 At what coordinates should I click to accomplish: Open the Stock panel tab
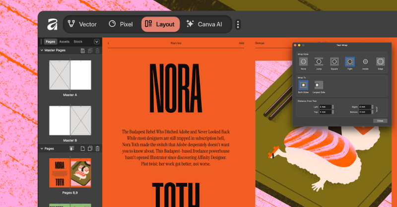[x=78, y=42]
